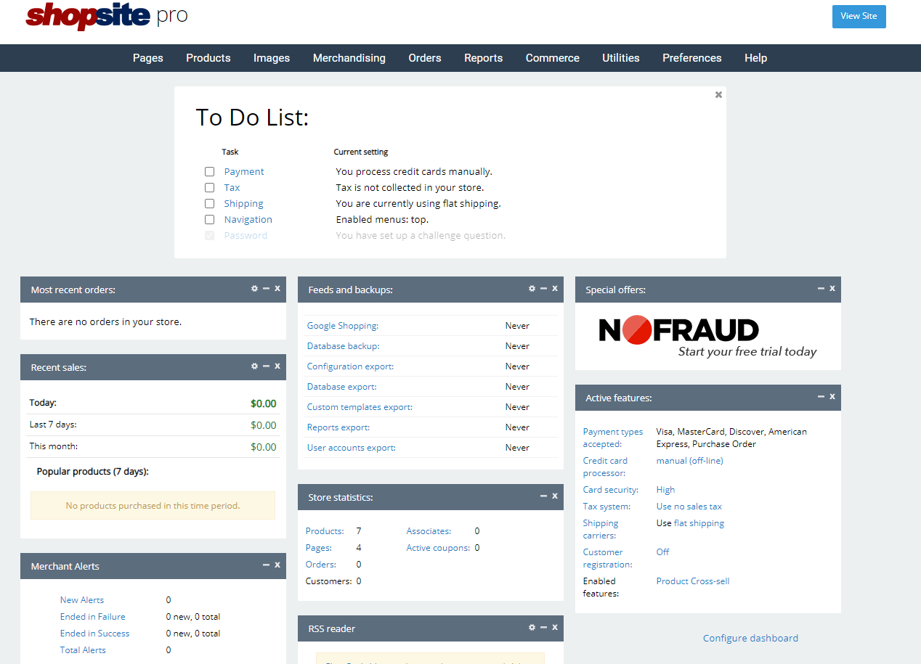Open settings gear on Most recent orders panel
Viewport: 921px width, 664px height.
click(254, 289)
